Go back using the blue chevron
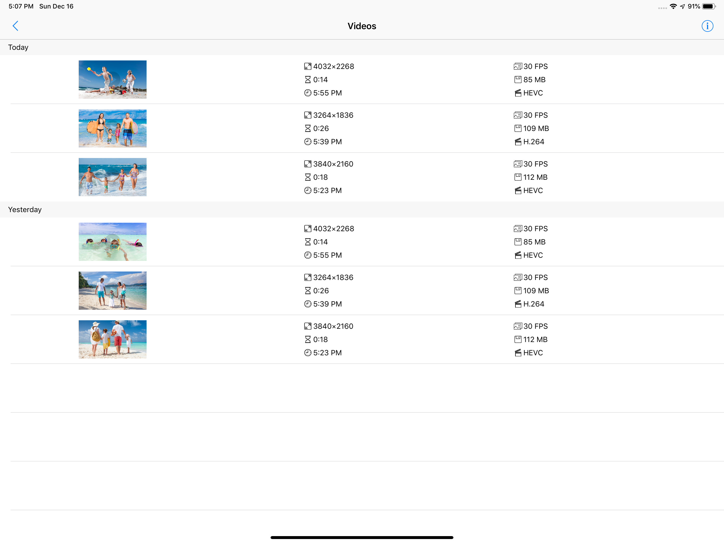The image size is (724, 543). tap(15, 26)
